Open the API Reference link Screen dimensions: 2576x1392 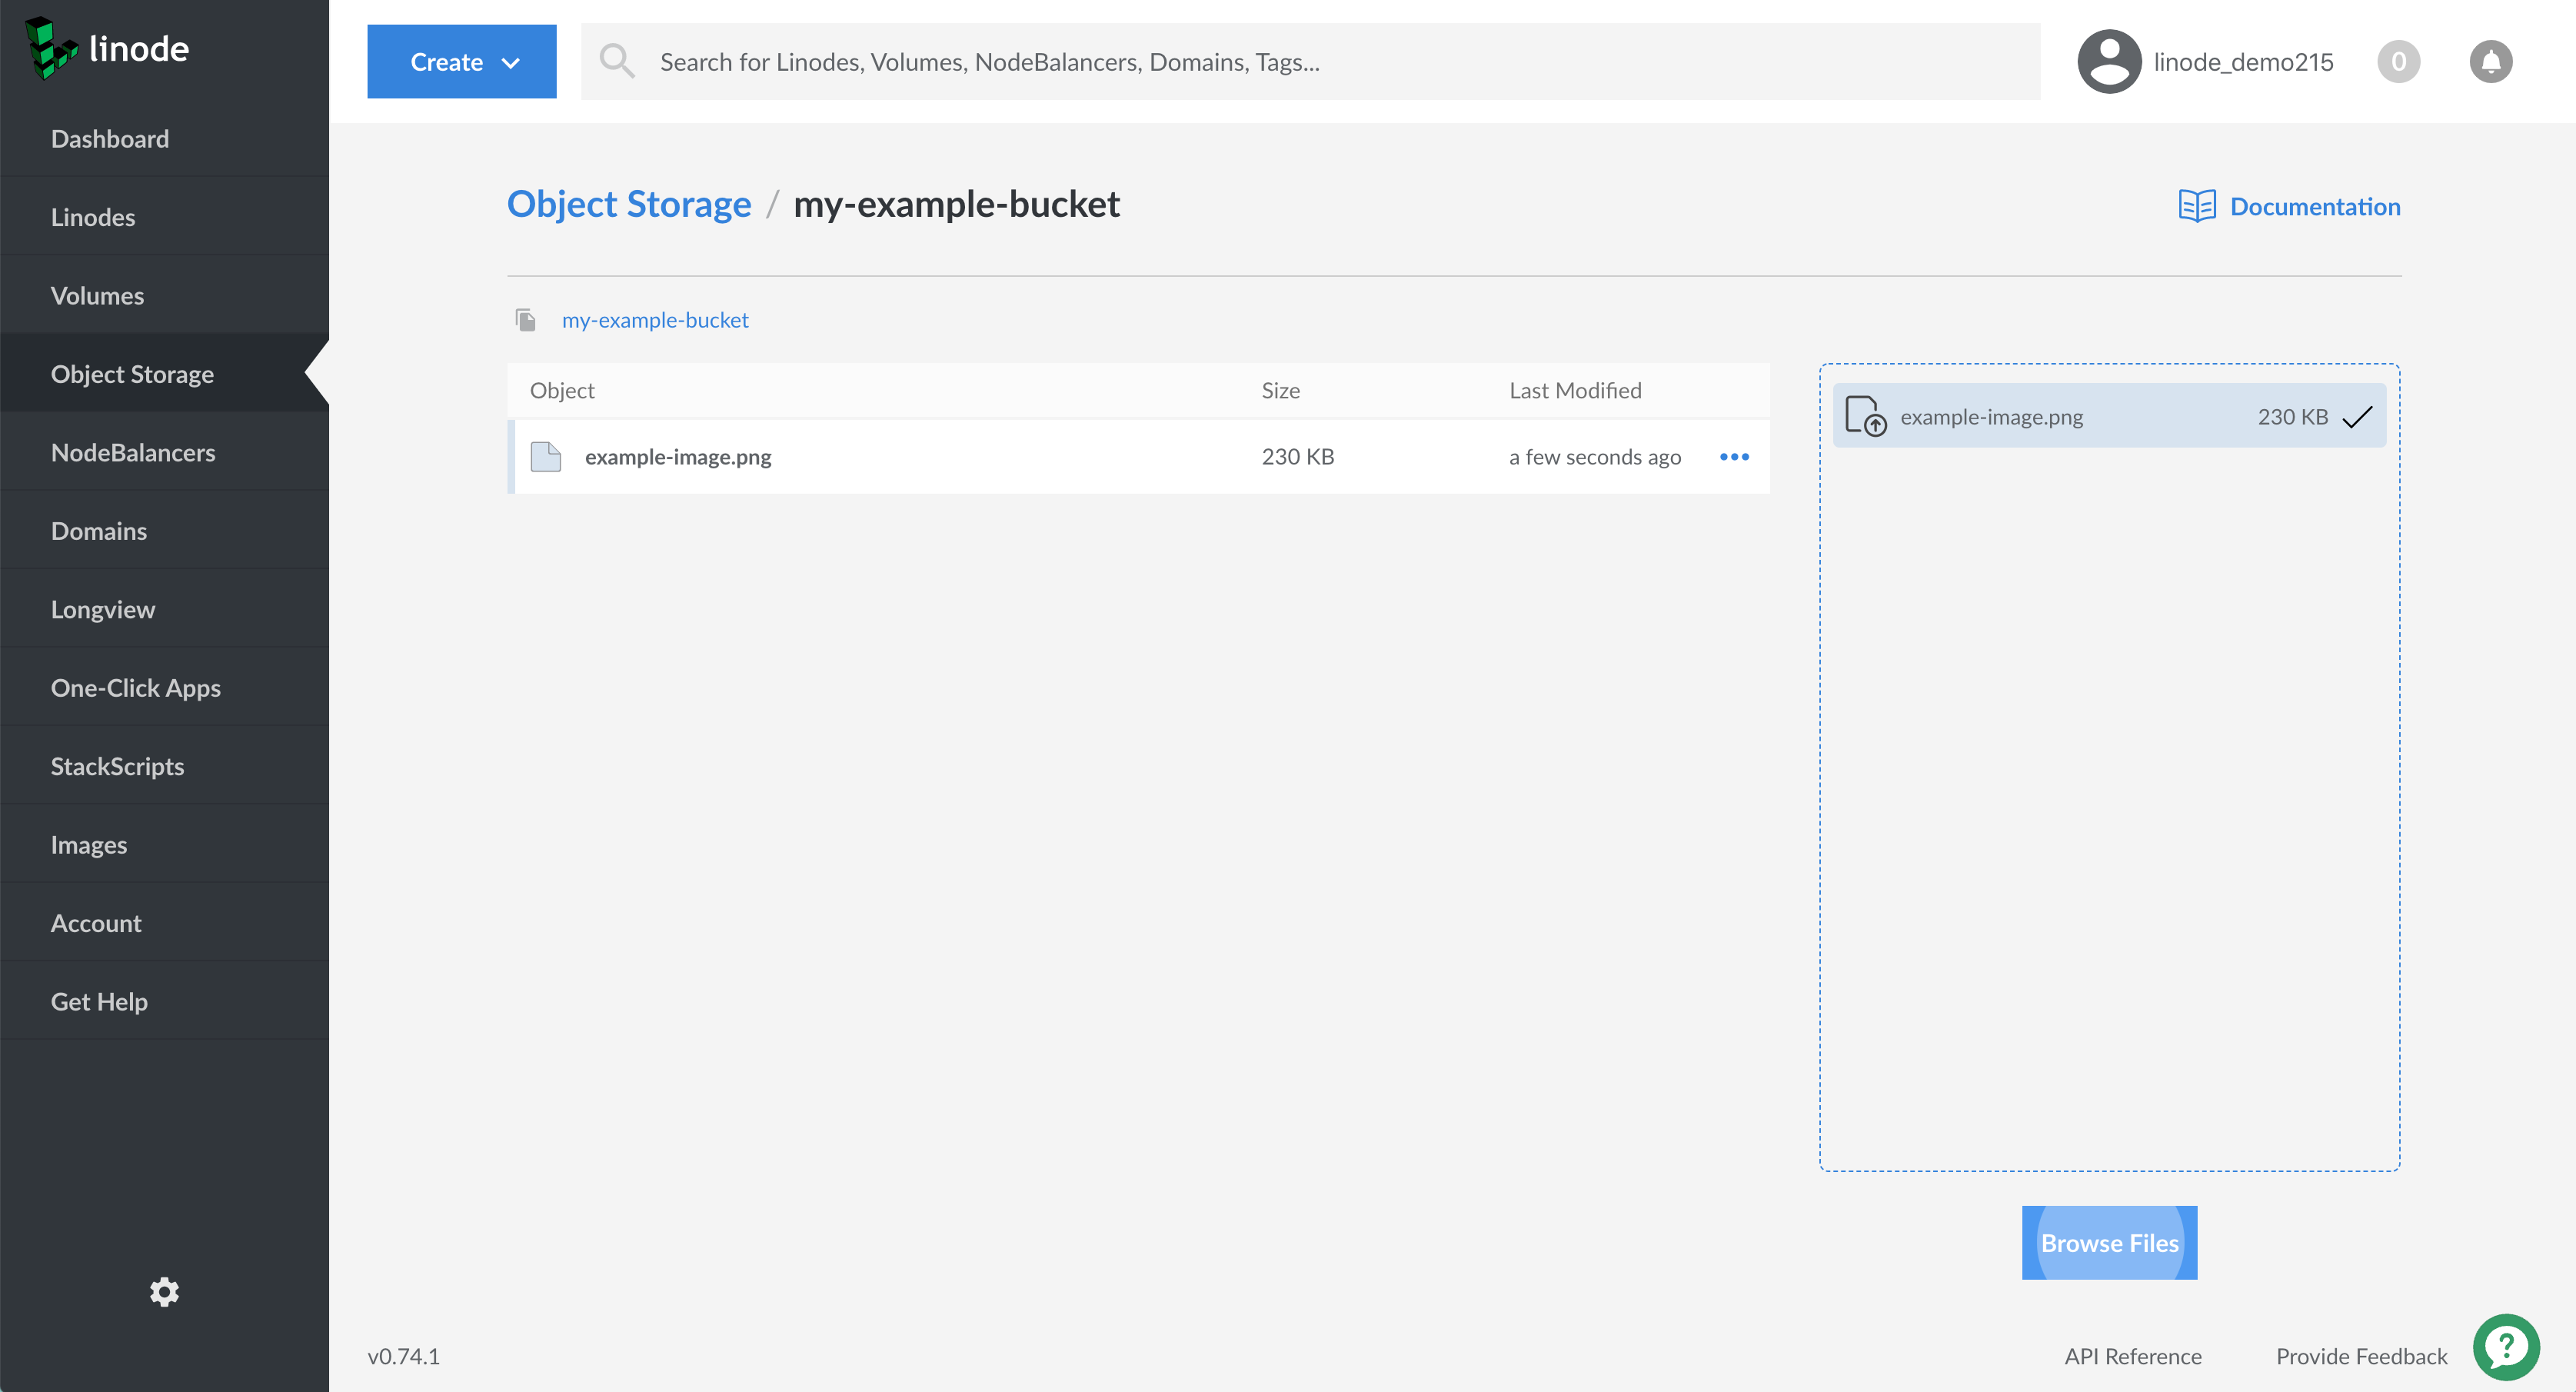coord(2132,1356)
